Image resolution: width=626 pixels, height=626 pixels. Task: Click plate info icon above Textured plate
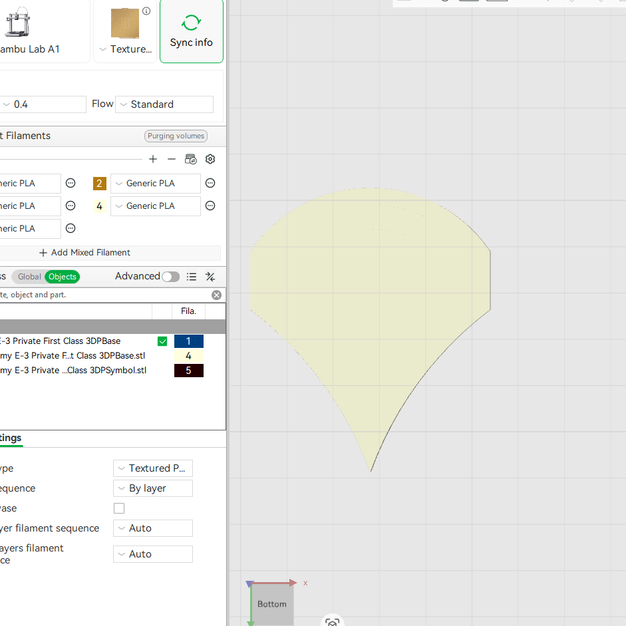point(146,11)
